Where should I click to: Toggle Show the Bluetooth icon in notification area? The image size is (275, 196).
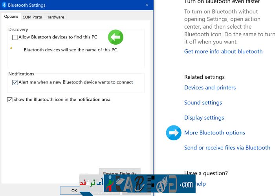[10, 100]
